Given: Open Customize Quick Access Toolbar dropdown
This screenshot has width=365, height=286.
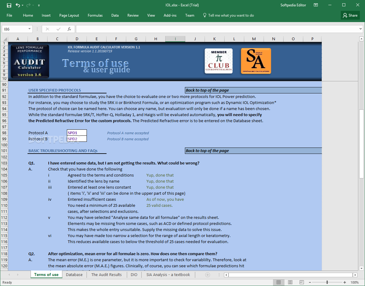Looking at the screenshot, I should click(39, 5).
